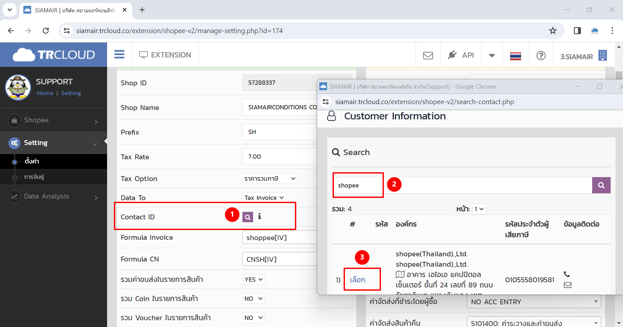
Task: Open the รวม Coin ในรายการสินค้า dropdown
Action: pos(254,298)
